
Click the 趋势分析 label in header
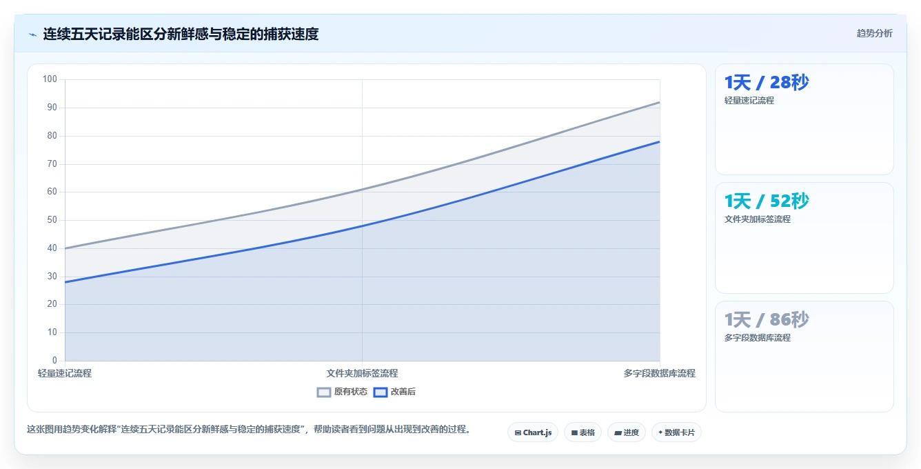[x=874, y=33]
